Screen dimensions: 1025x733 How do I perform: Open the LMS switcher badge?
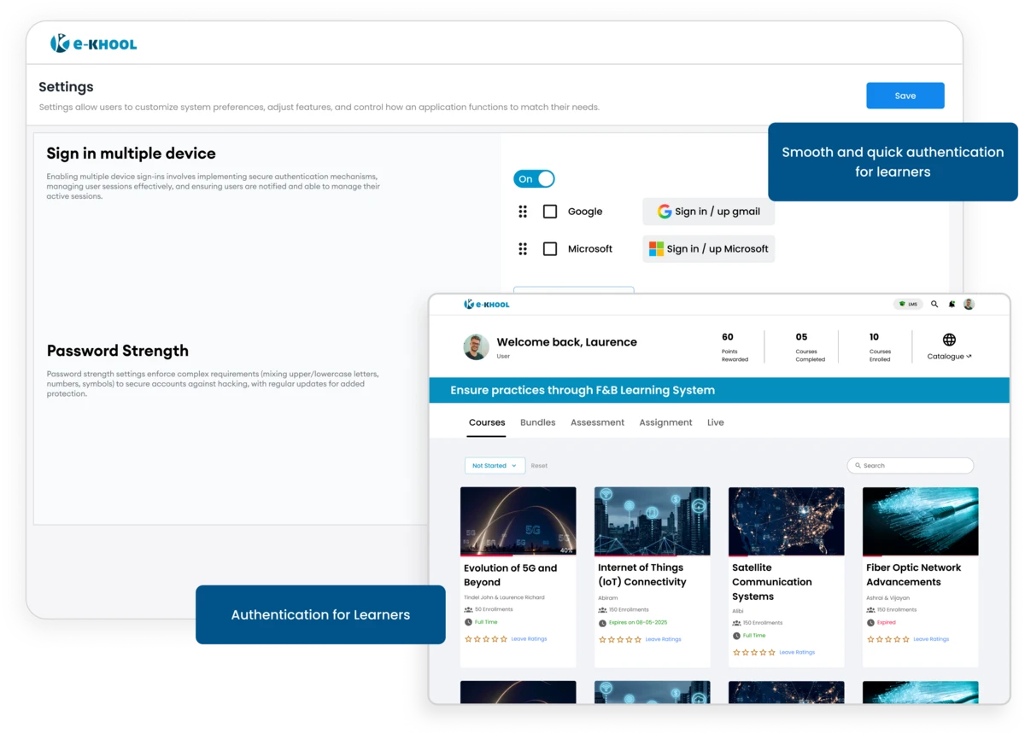click(x=908, y=304)
